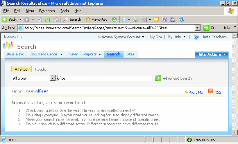Click inside the search query text box
Screen dimensions: 238x144
(x=104, y=78)
